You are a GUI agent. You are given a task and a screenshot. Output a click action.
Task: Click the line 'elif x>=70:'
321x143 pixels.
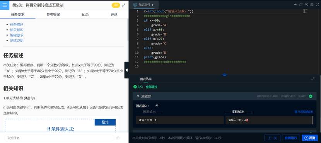point(154,39)
